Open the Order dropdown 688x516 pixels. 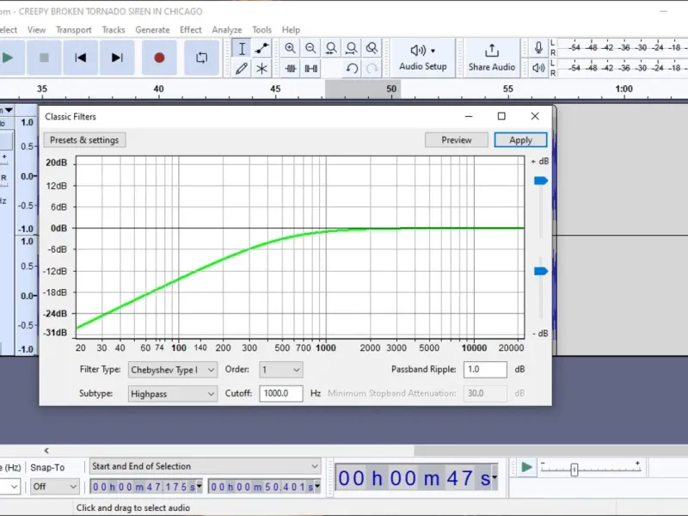coord(281,370)
